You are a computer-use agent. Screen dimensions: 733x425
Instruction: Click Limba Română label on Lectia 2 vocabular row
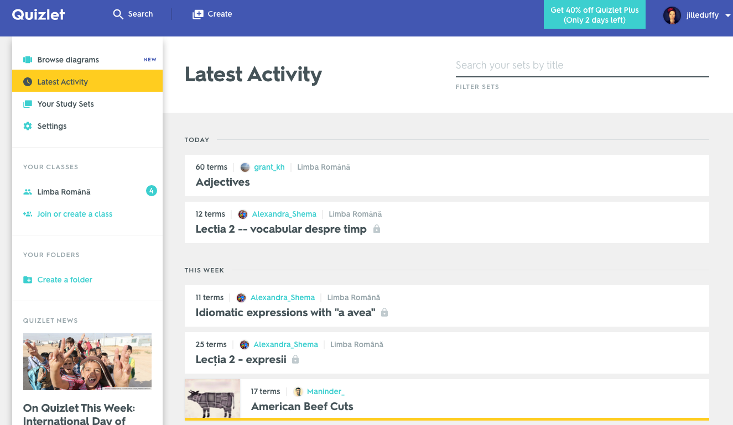click(x=355, y=214)
